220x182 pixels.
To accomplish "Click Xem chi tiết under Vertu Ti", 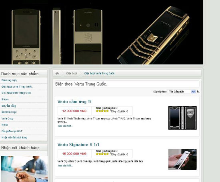I will (65, 126).
